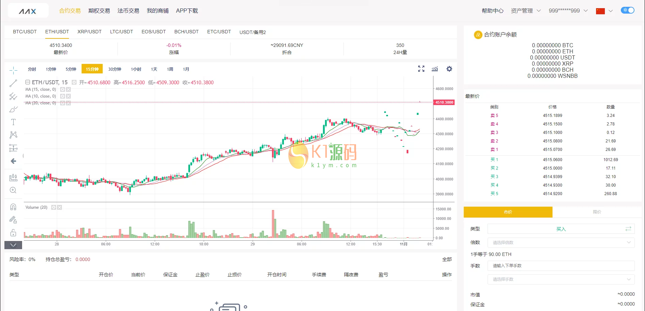645x311 pixels.
Task: Select the zoom in tool
Action: (x=13, y=190)
